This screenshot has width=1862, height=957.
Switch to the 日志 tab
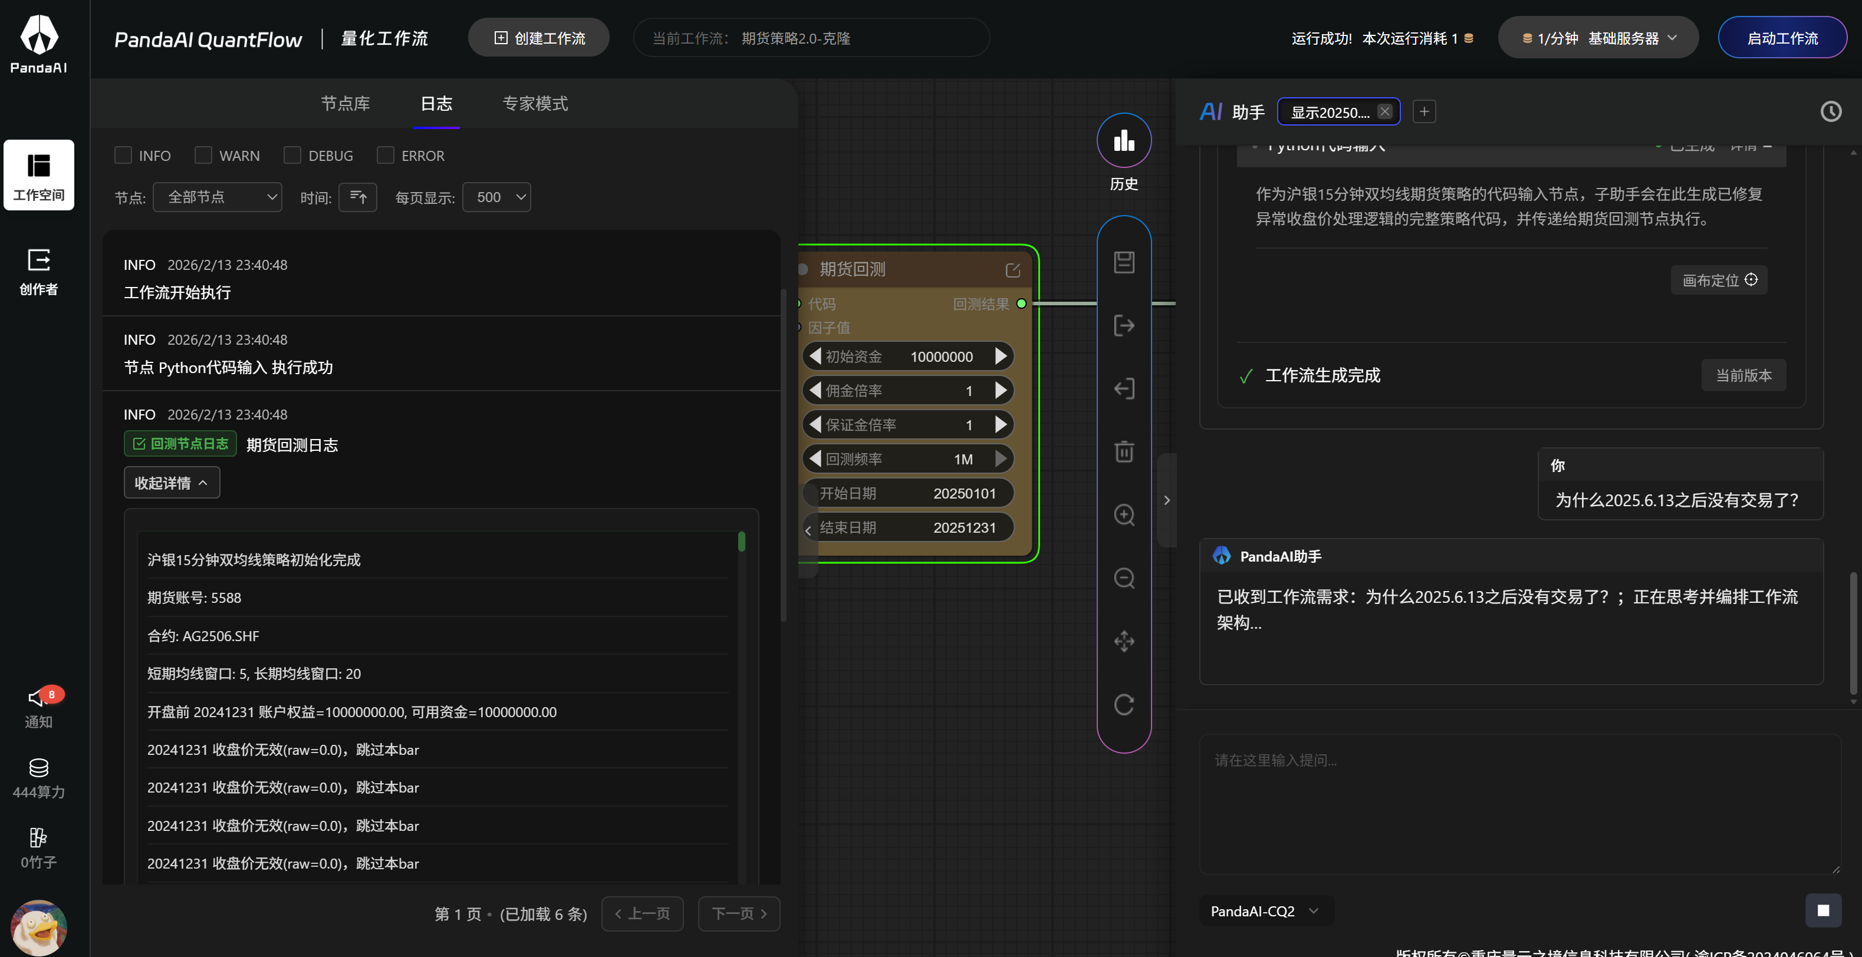click(436, 103)
